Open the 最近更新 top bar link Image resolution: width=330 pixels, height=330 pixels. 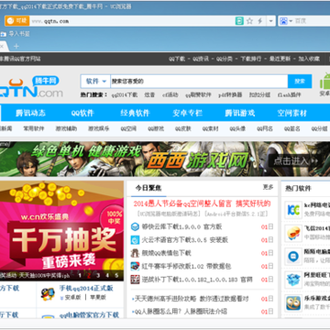click(x=280, y=59)
